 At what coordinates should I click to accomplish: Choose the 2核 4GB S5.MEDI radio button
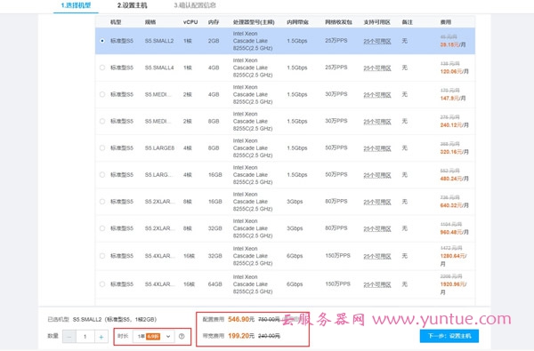[102, 94]
